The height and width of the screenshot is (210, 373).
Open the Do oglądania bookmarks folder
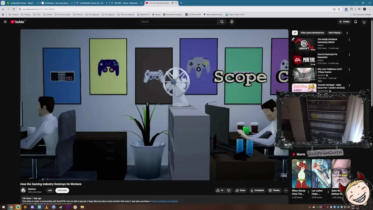(92, 14)
